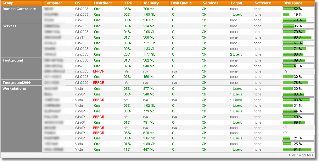Click the 1.67 Gb memory value
Screen dimensions: 319x162
(149, 138)
